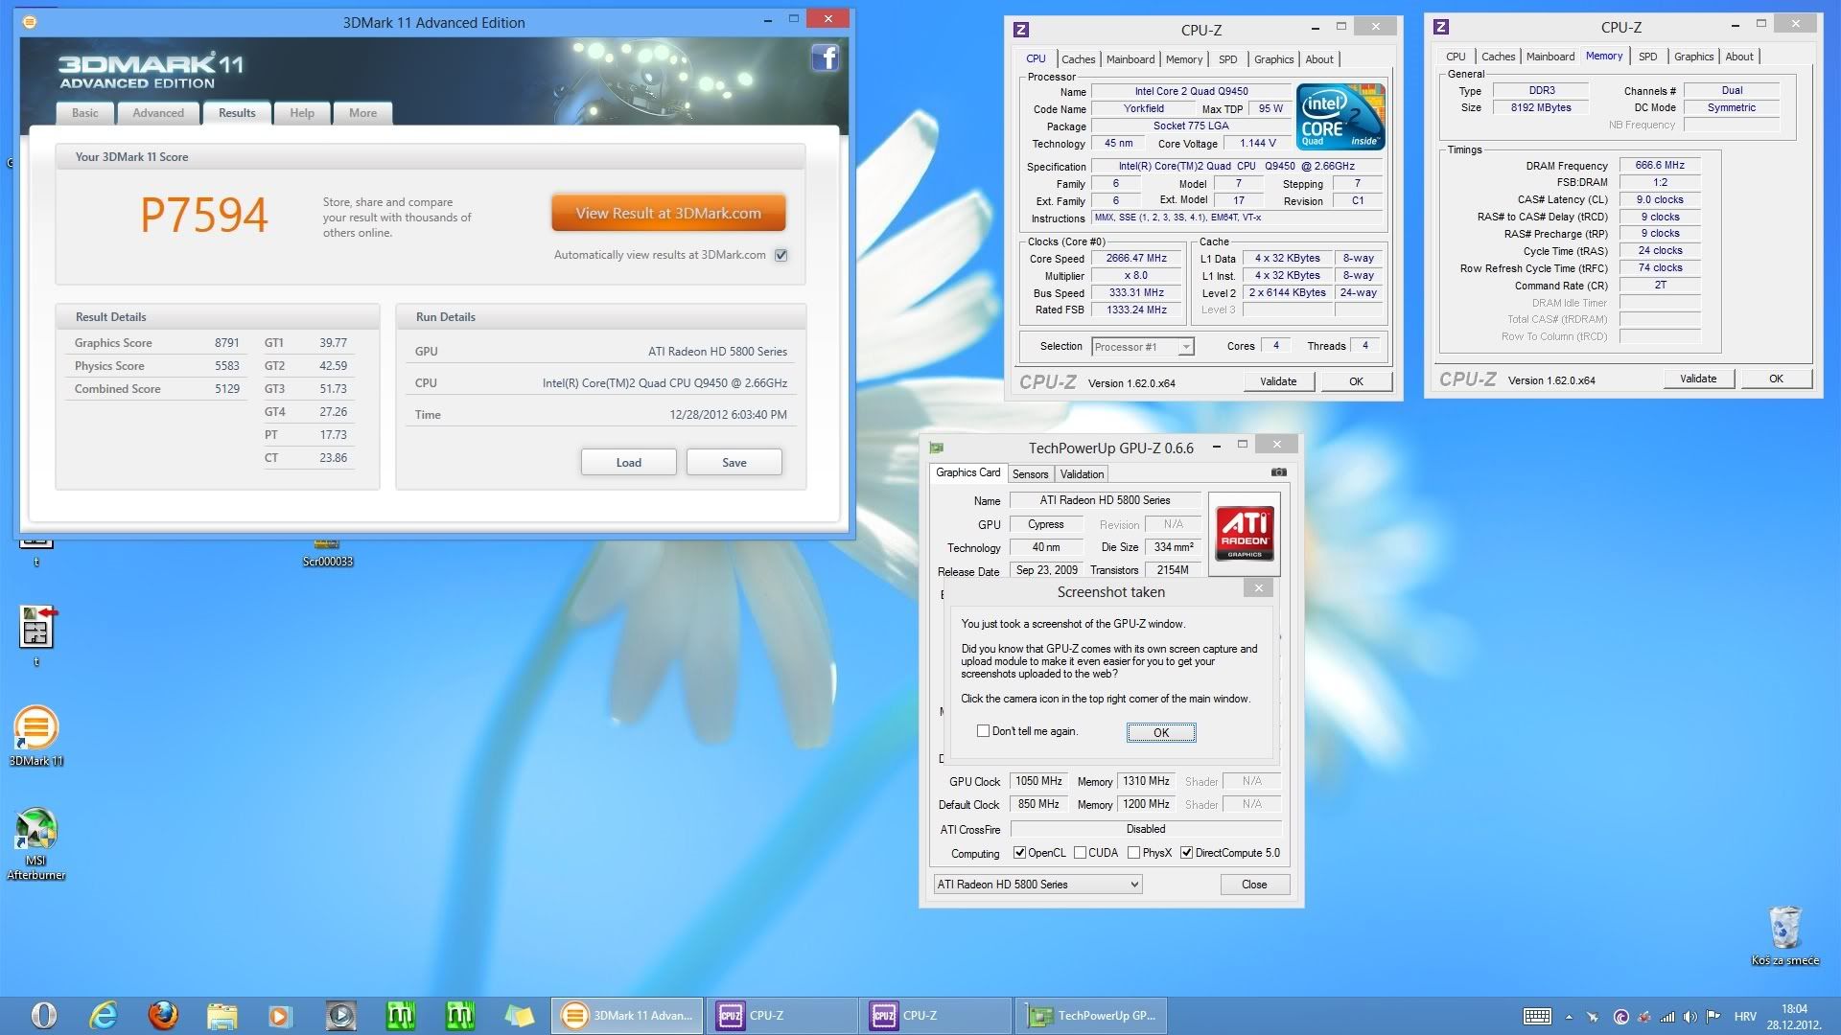The height and width of the screenshot is (1035, 1841).
Task: Click the Load button in Run Details
Action: [x=628, y=462]
